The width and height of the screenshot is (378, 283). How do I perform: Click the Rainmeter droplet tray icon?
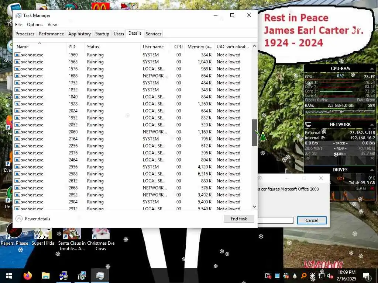(x=295, y=276)
